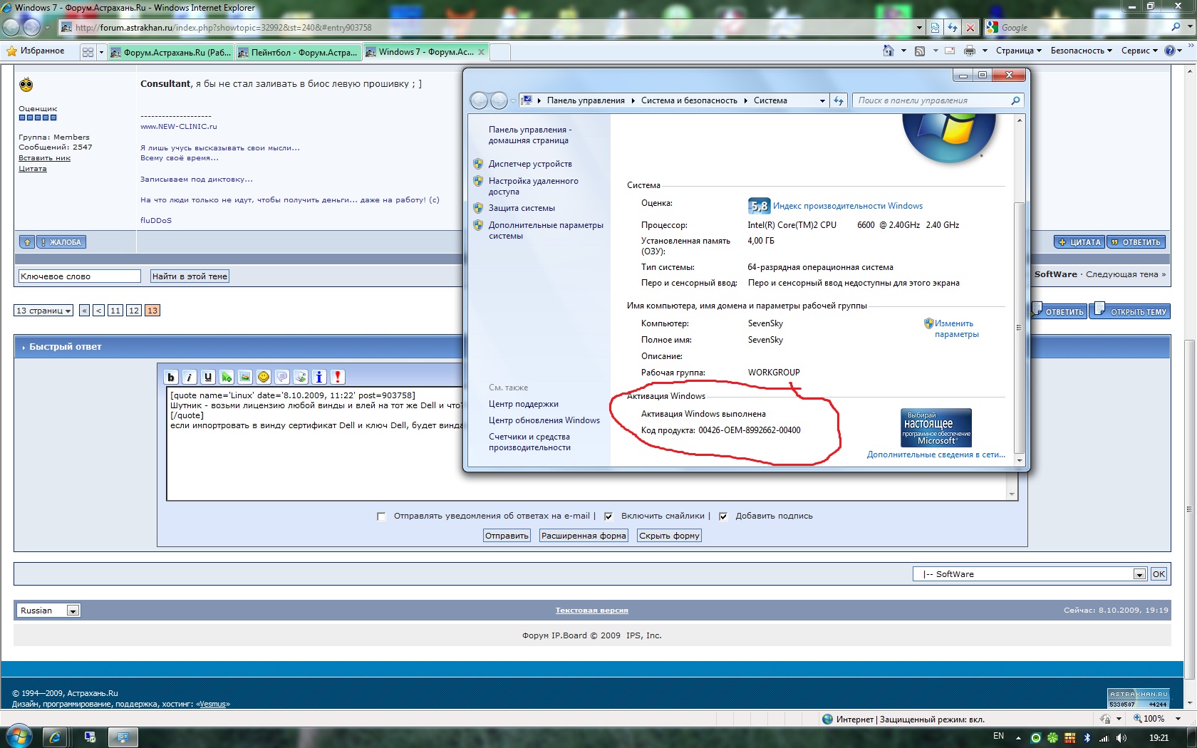Click the printer icon in IE toolbar
Screen dimensions: 1197x748
[x=969, y=51]
